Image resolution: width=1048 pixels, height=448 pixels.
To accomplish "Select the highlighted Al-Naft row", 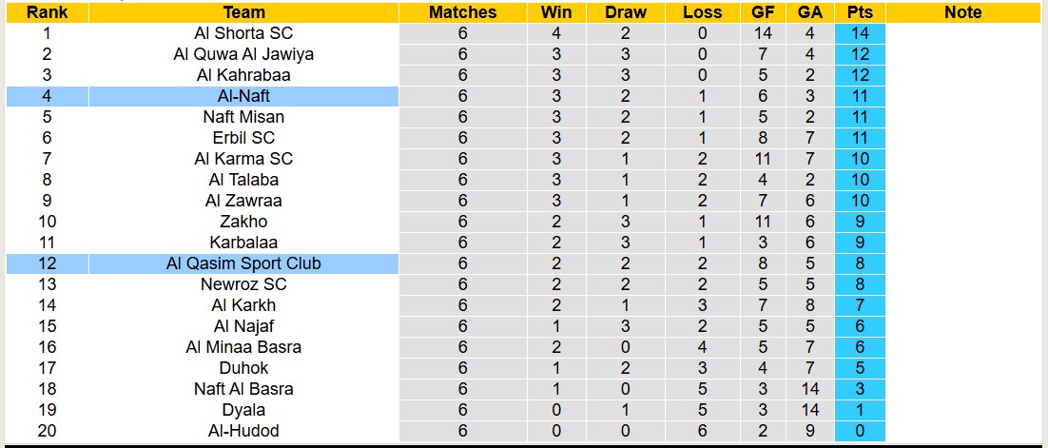I will click(x=243, y=96).
